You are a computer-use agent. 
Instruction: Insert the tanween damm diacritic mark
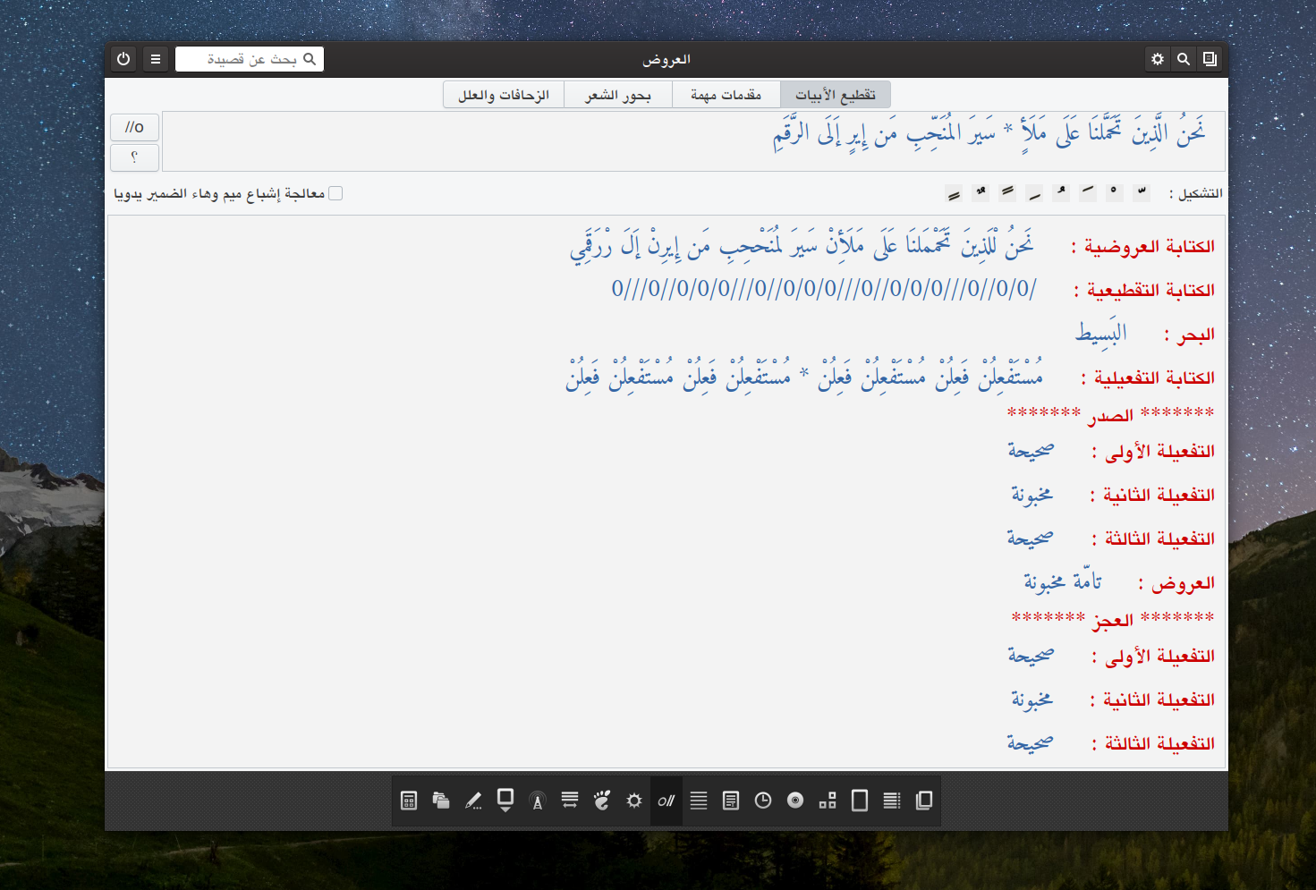pyautogui.click(x=981, y=193)
